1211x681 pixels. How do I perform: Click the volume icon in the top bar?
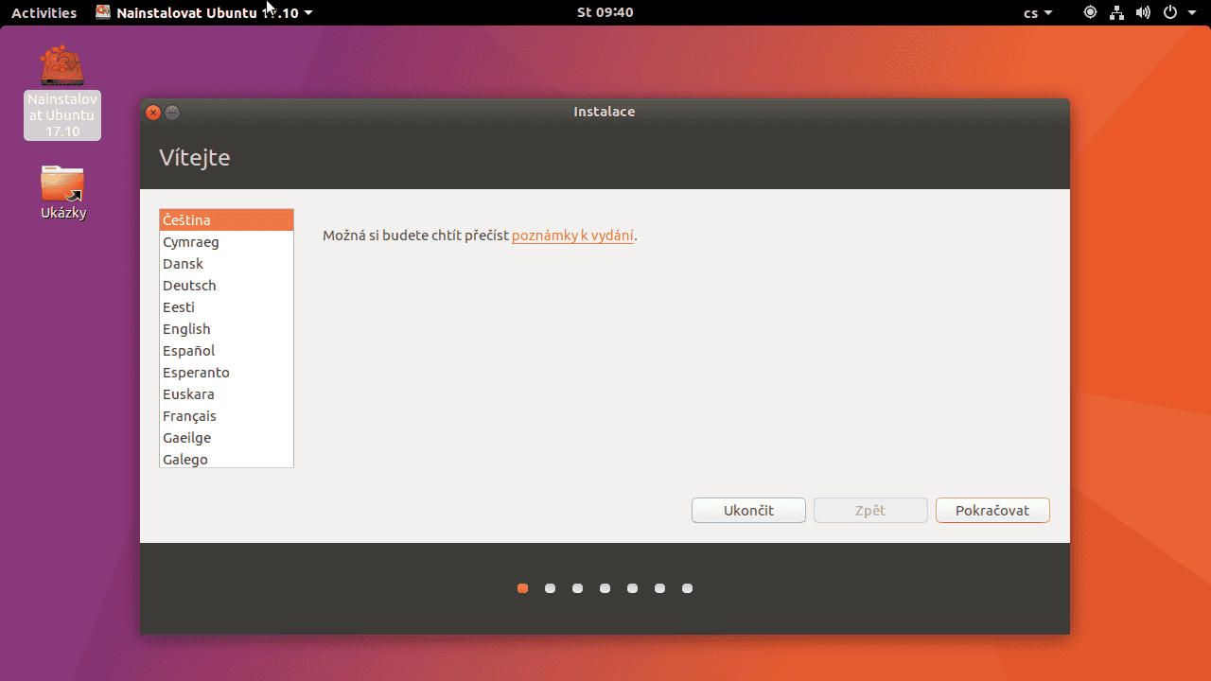pyautogui.click(x=1143, y=12)
